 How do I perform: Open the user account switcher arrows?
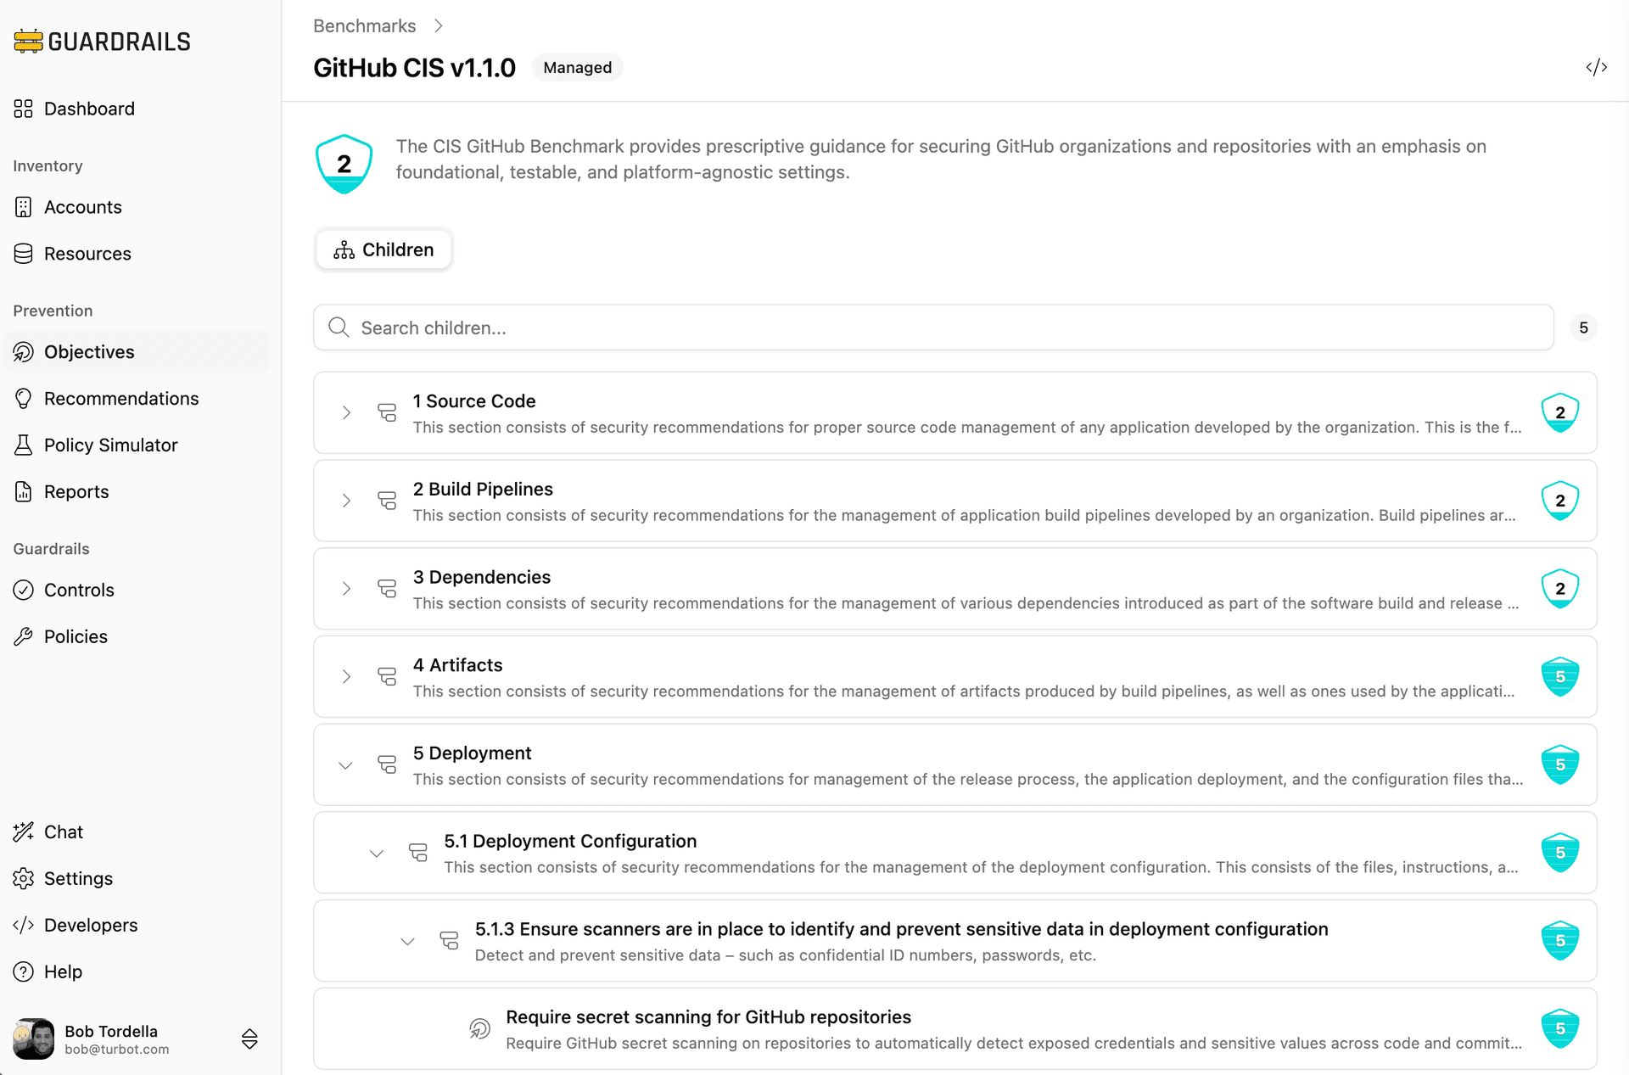(249, 1039)
